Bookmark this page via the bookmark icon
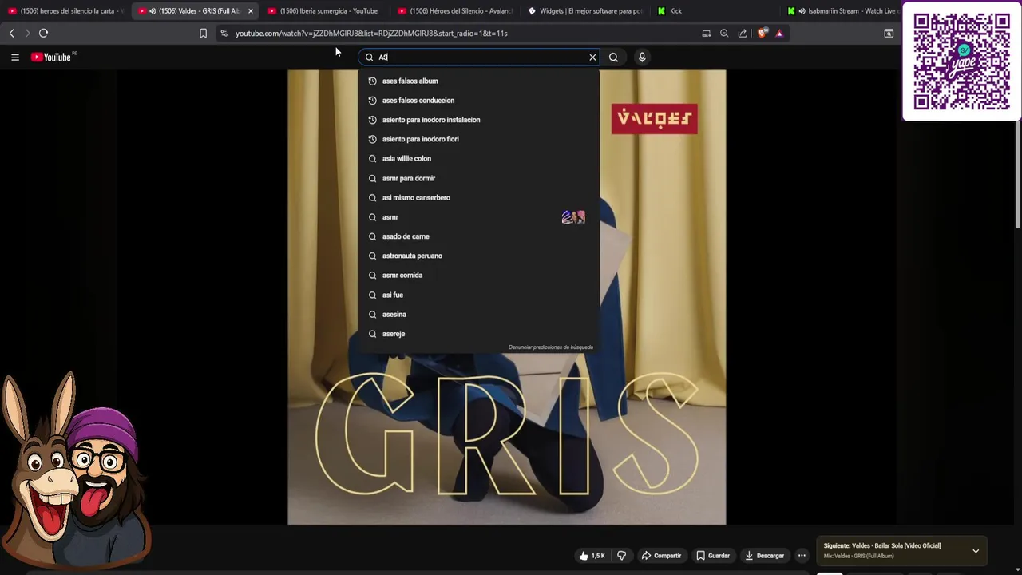This screenshot has width=1022, height=575. point(203,33)
